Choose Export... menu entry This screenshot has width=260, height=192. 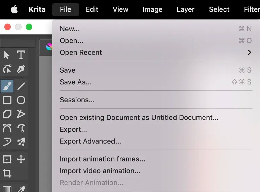pos(156,129)
